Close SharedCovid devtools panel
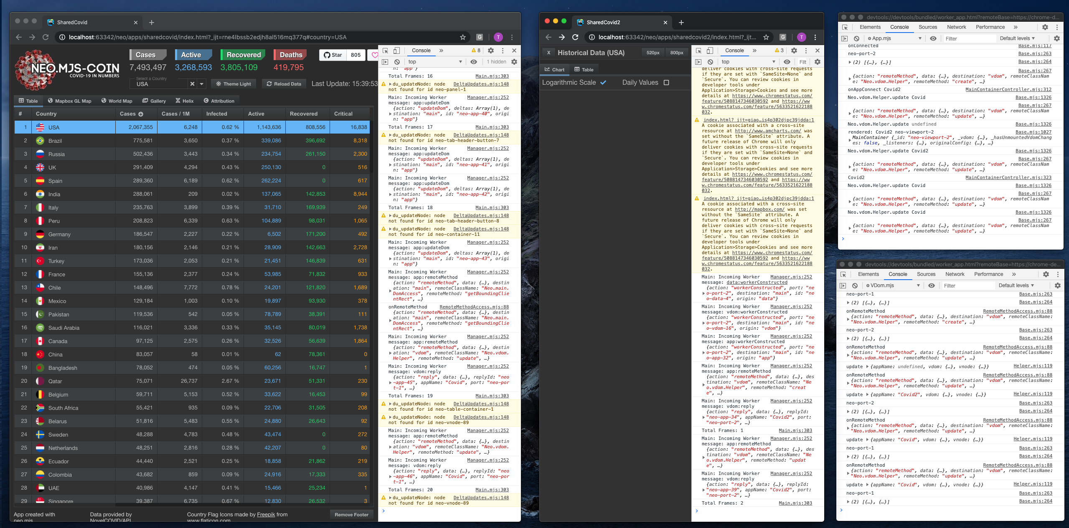This screenshot has width=1069, height=528. click(x=514, y=51)
